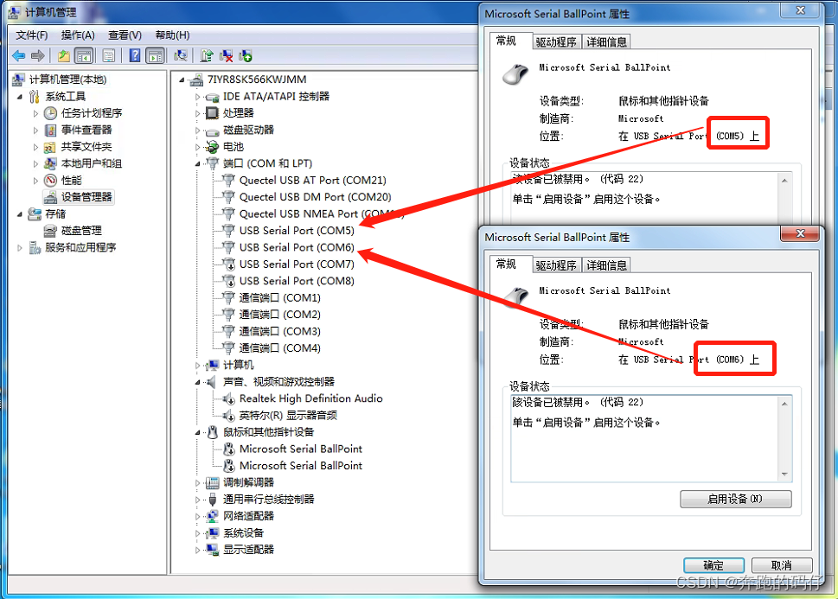Image resolution: width=838 pixels, height=599 pixels.
Task: Select 设备管理器 in the left tree
Action: 86,196
